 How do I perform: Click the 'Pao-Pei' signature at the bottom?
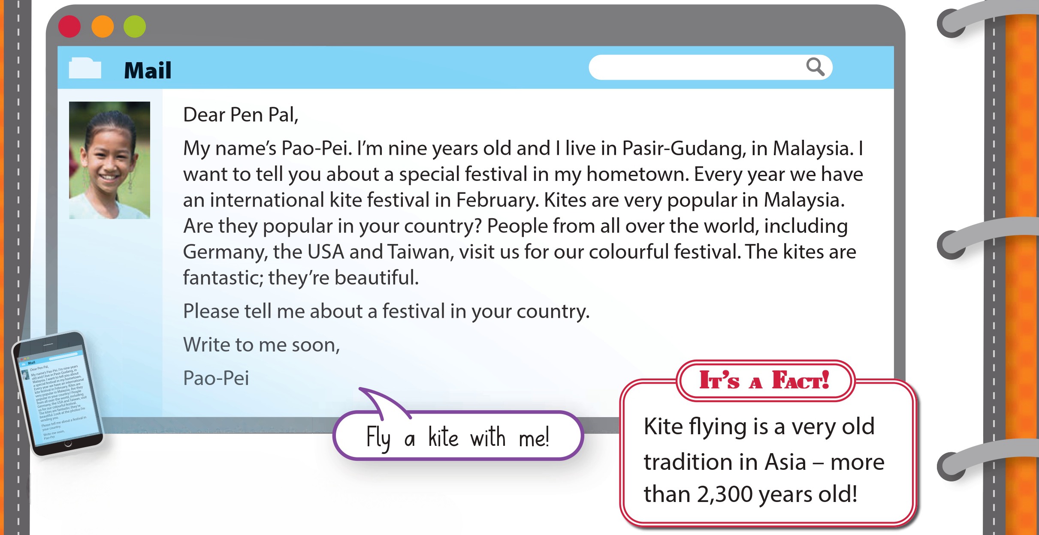click(216, 378)
